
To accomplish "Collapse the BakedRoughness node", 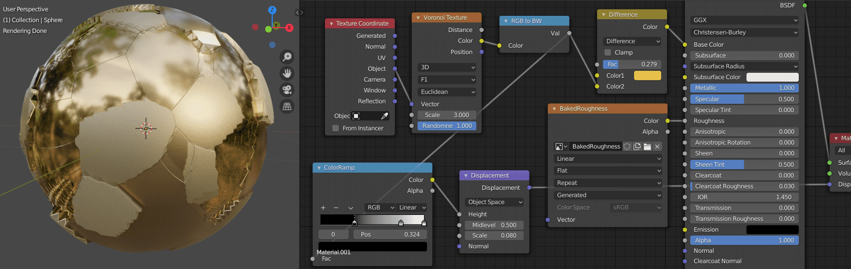I will click(x=554, y=109).
